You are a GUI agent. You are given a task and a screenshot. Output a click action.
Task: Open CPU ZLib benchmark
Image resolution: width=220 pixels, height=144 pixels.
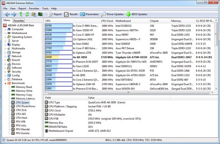coord(21,110)
